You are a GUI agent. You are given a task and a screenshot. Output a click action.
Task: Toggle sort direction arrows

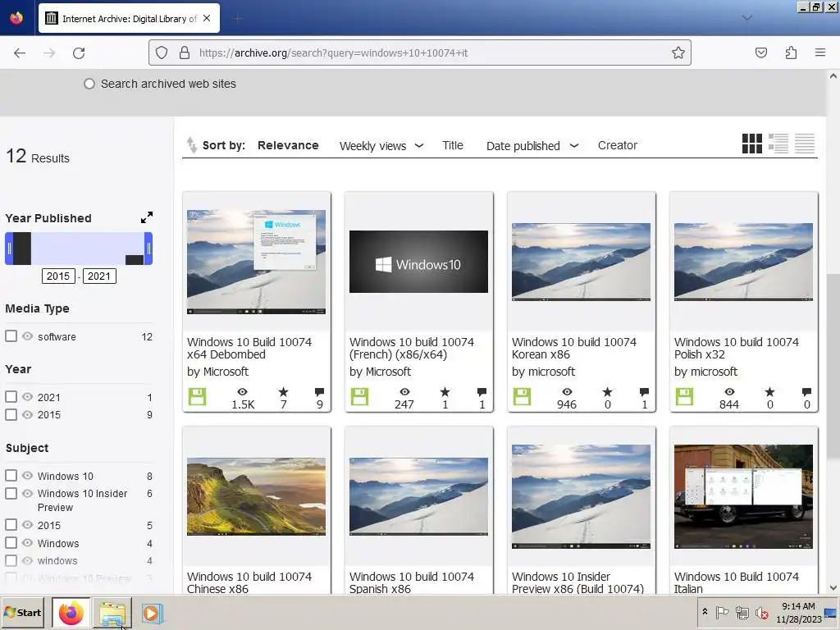[x=191, y=145]
